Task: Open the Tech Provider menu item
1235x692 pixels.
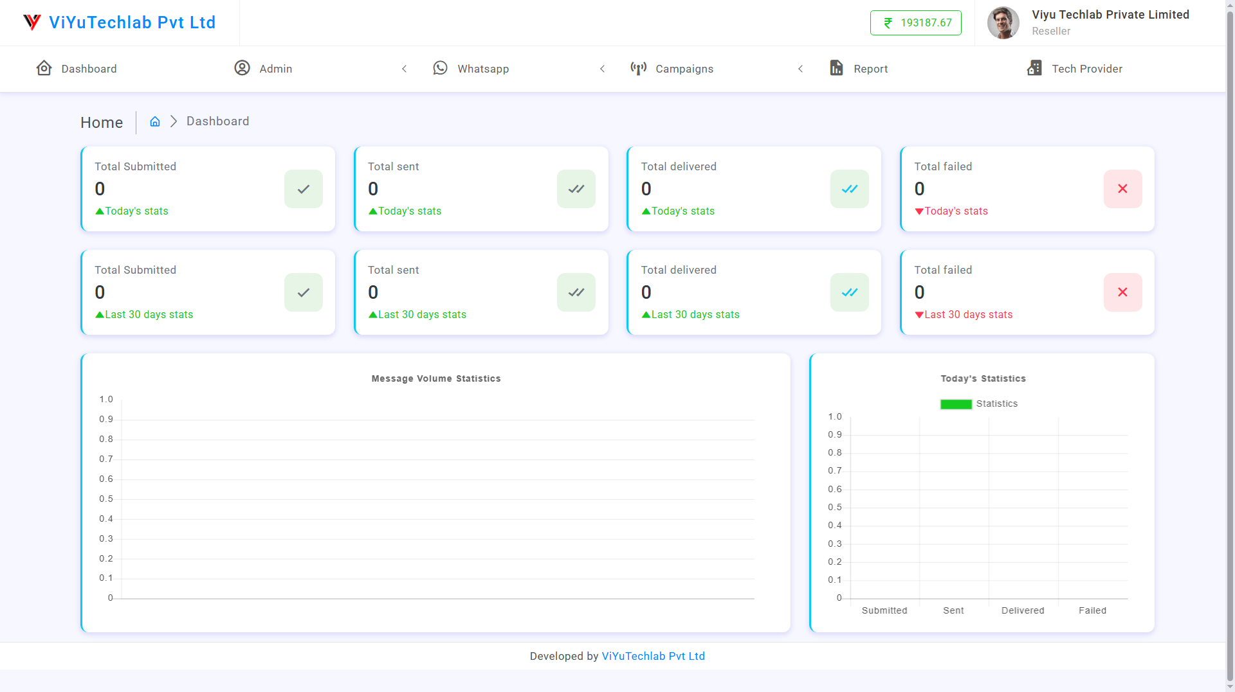Action: tap(1086, 69)
